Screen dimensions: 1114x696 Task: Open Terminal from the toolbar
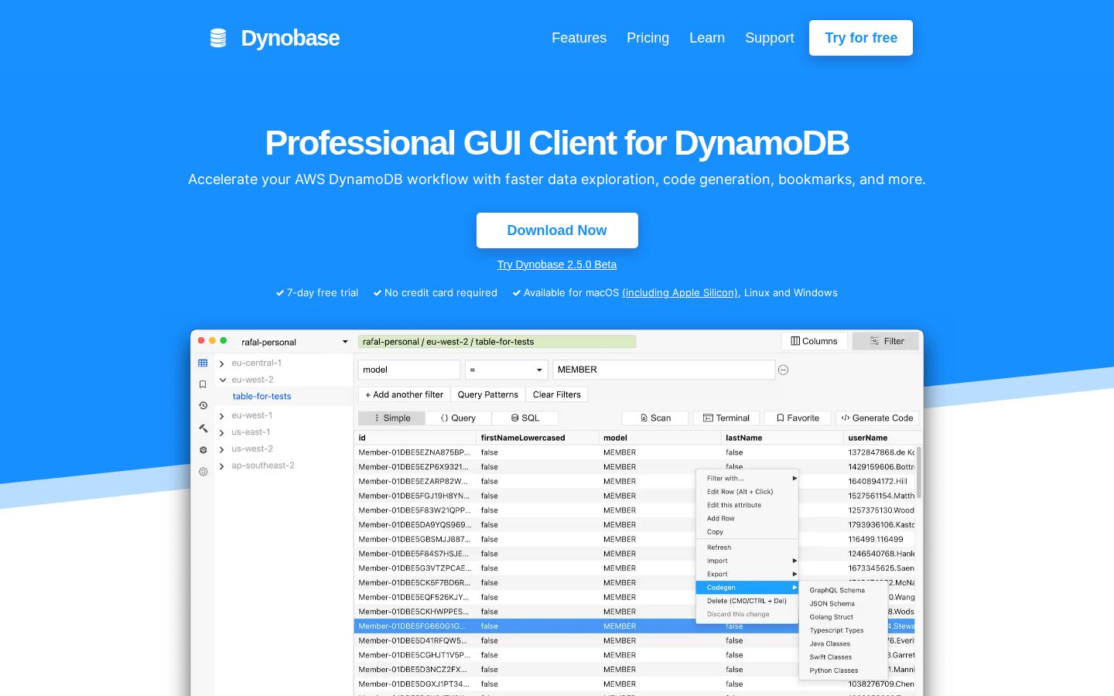coord(726,418)
